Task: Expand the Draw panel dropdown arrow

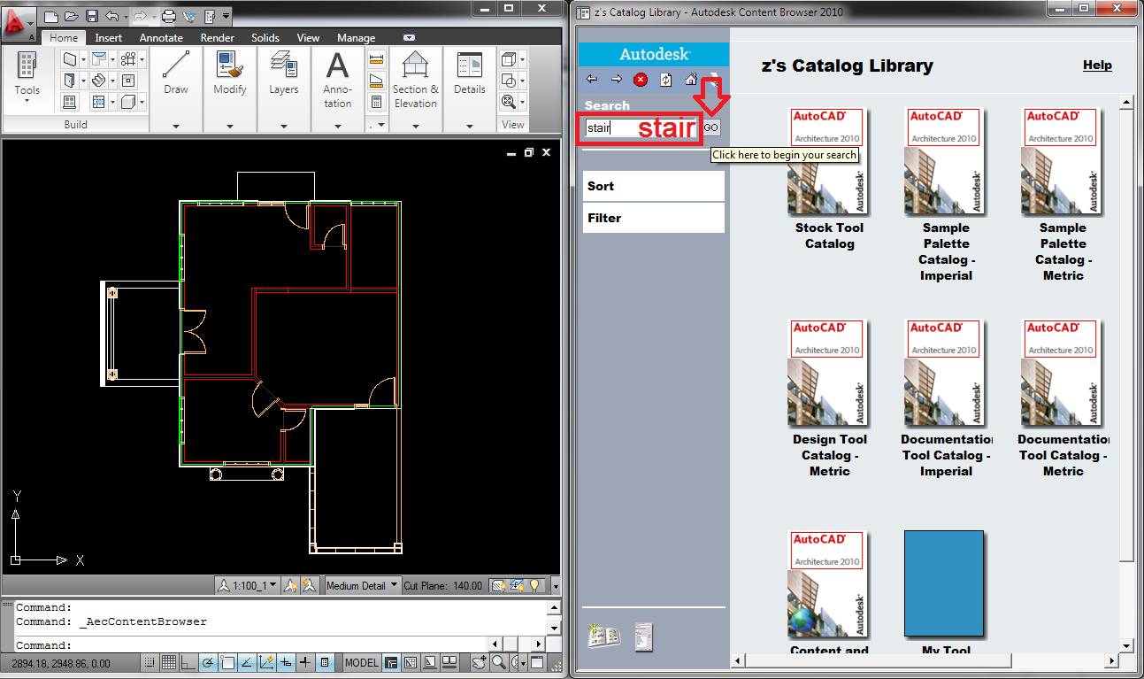Action: pyautogui.click(x=176, y=127)
